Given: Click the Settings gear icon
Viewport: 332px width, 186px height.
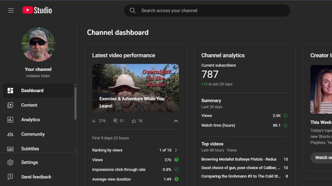Looking at the screenshot, I should [x=10, y=162].
